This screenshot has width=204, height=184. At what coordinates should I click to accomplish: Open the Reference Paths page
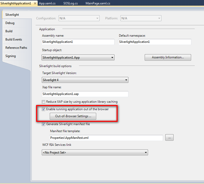tap(17, 48)
